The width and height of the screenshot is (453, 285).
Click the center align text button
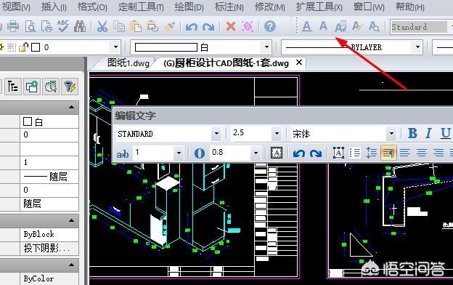(x=422, y=153)
